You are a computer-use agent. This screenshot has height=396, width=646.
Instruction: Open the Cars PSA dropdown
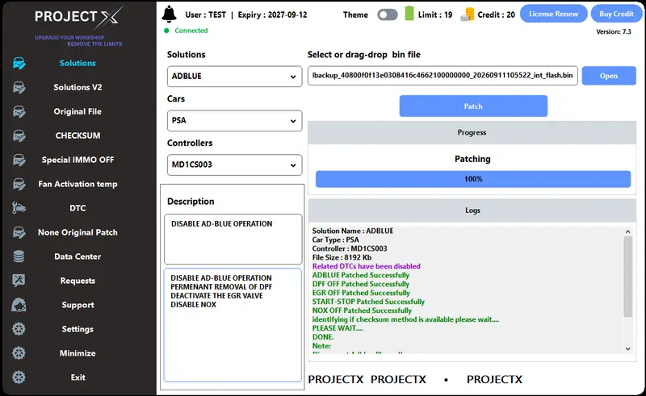coord(234,121)
